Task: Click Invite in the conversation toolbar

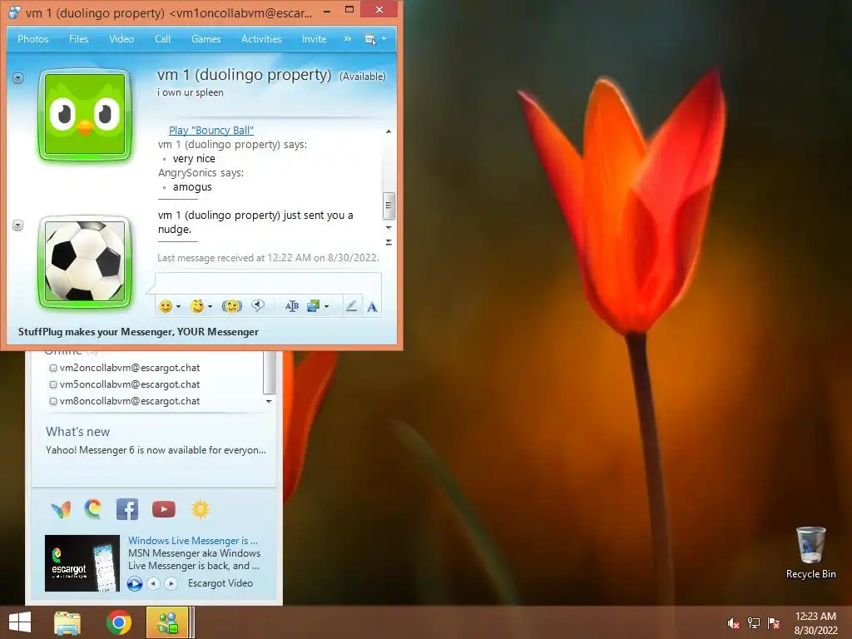Action: [314, 39]
